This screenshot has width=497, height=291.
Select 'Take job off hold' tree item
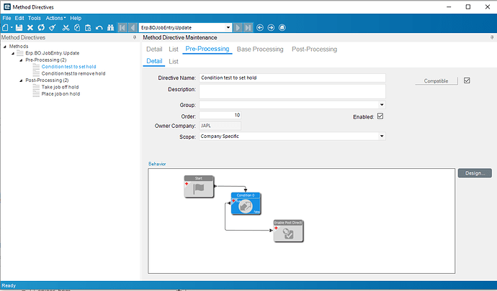click(x=60, y=87)
